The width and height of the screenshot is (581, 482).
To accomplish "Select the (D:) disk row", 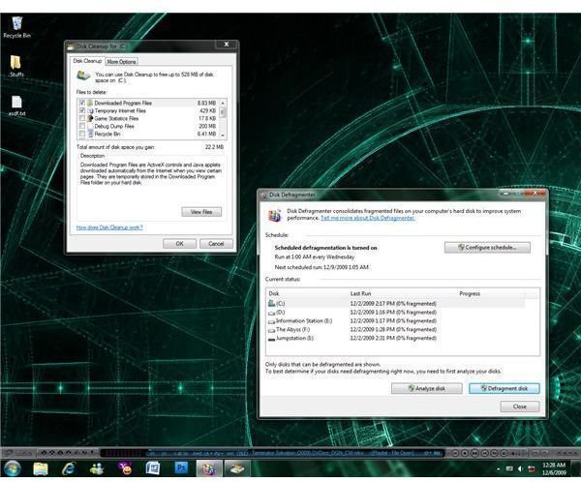I will point(396,313).
